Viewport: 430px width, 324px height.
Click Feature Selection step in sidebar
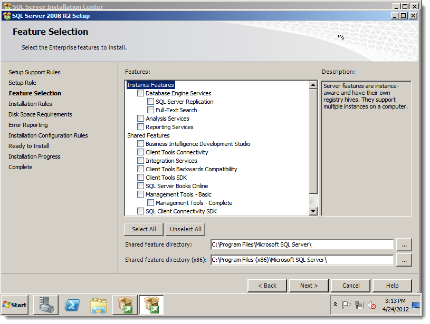(x=35, y=93)
